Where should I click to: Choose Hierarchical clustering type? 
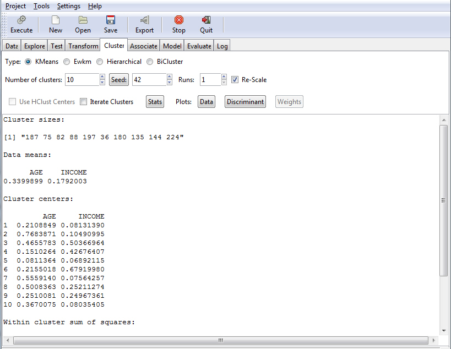pos(100,62)
